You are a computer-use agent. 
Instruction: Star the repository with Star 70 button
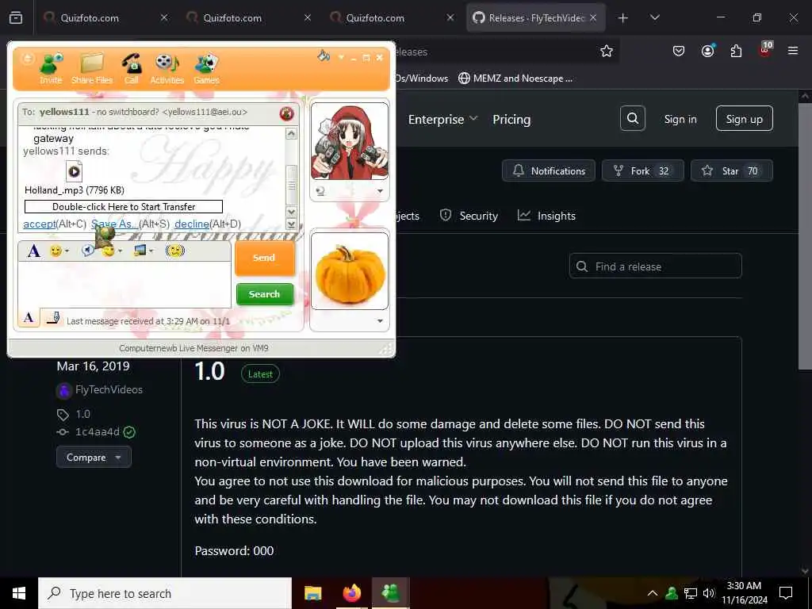732,171
